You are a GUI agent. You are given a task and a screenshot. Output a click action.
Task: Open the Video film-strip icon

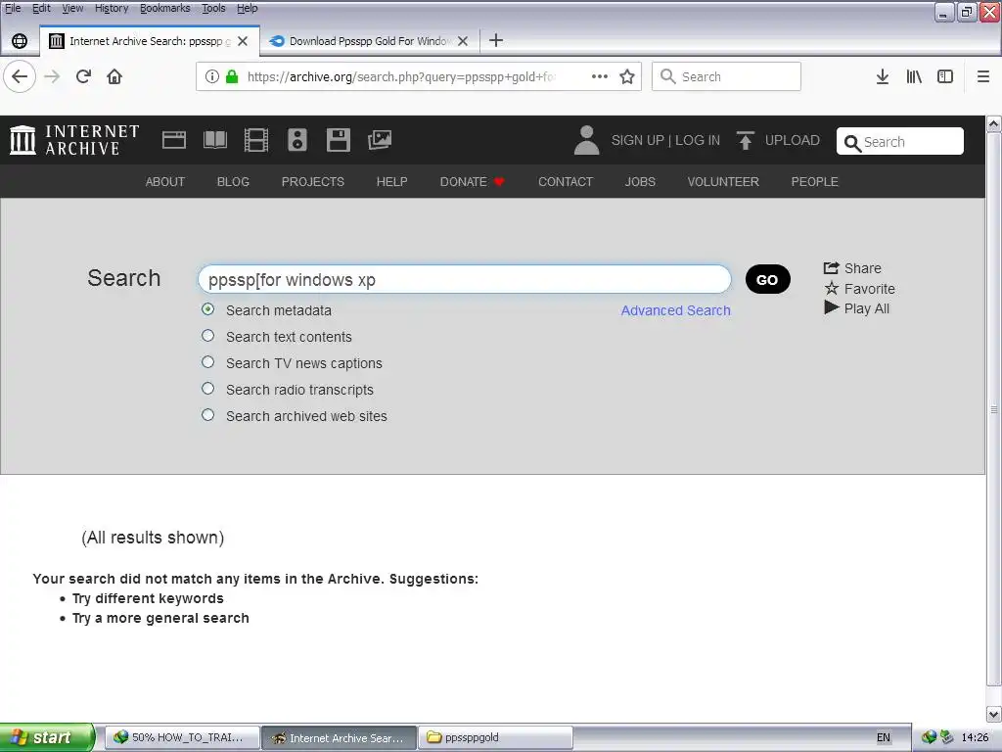point(256,140)
